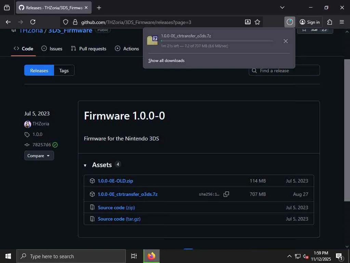
Task: Click the download progress bar
Action: click(x=216, y=41)
